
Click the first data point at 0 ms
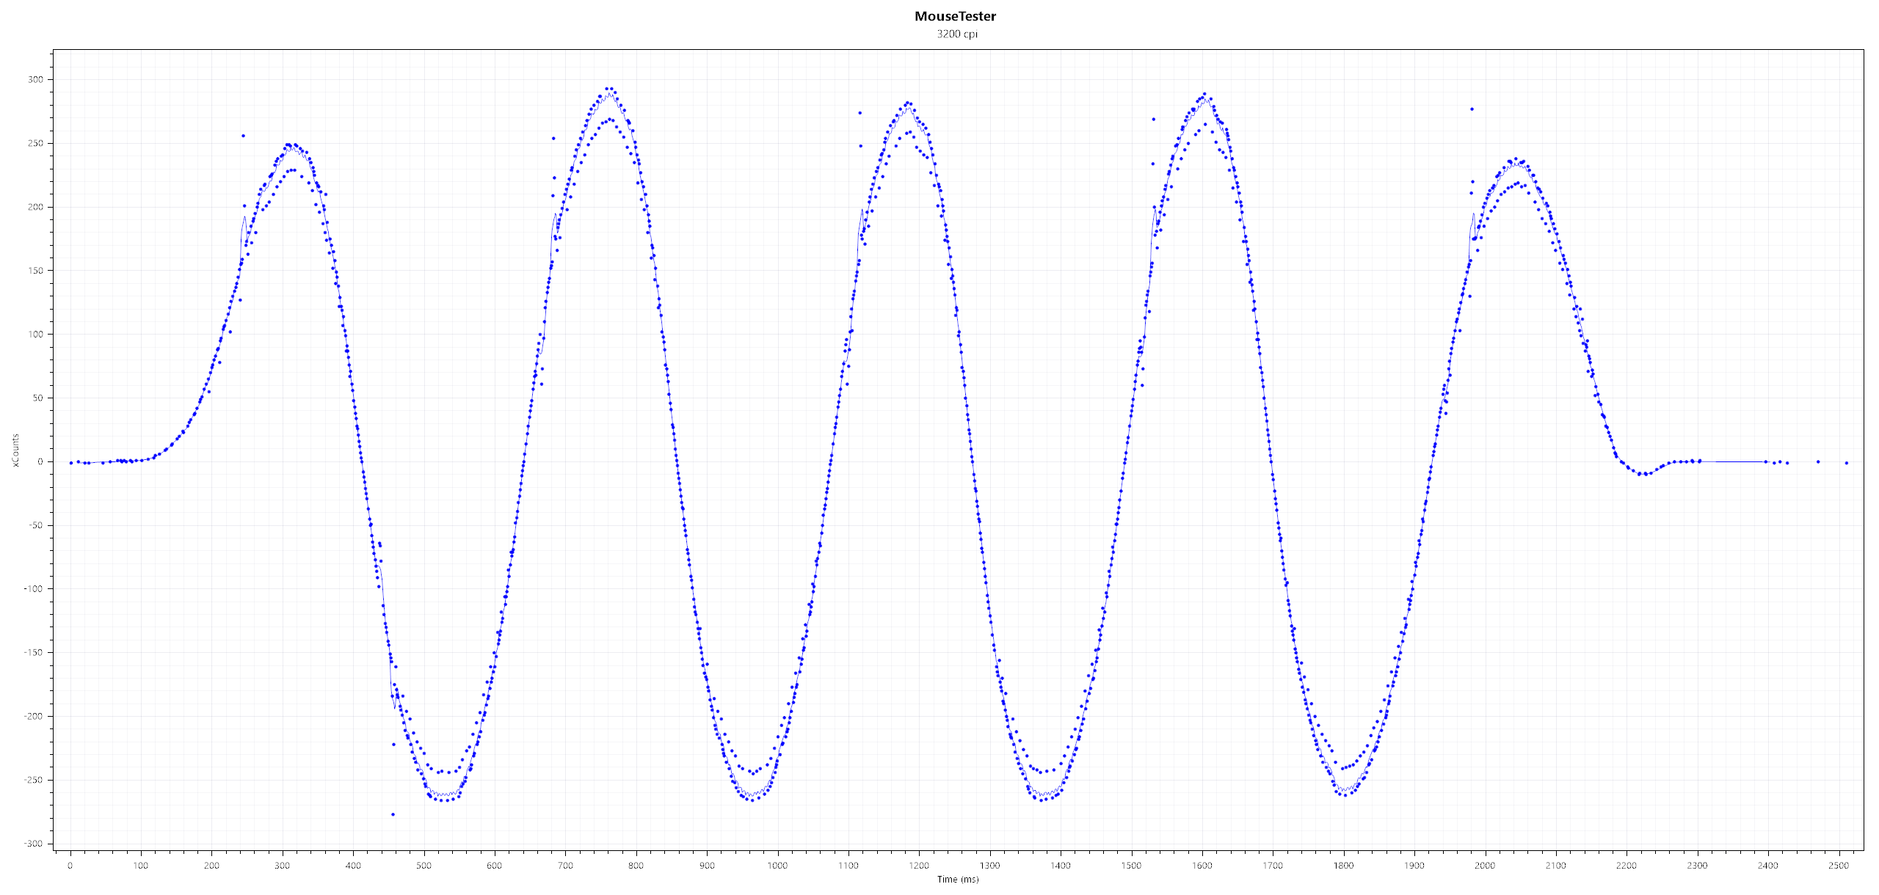70,463
